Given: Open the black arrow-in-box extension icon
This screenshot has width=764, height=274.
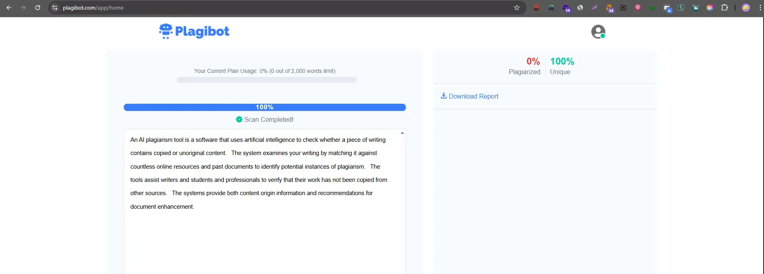Looking at the screenshot, I should [623, 8].
